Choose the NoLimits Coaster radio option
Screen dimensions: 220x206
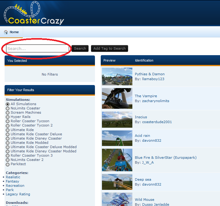click(x=8, y=108)
